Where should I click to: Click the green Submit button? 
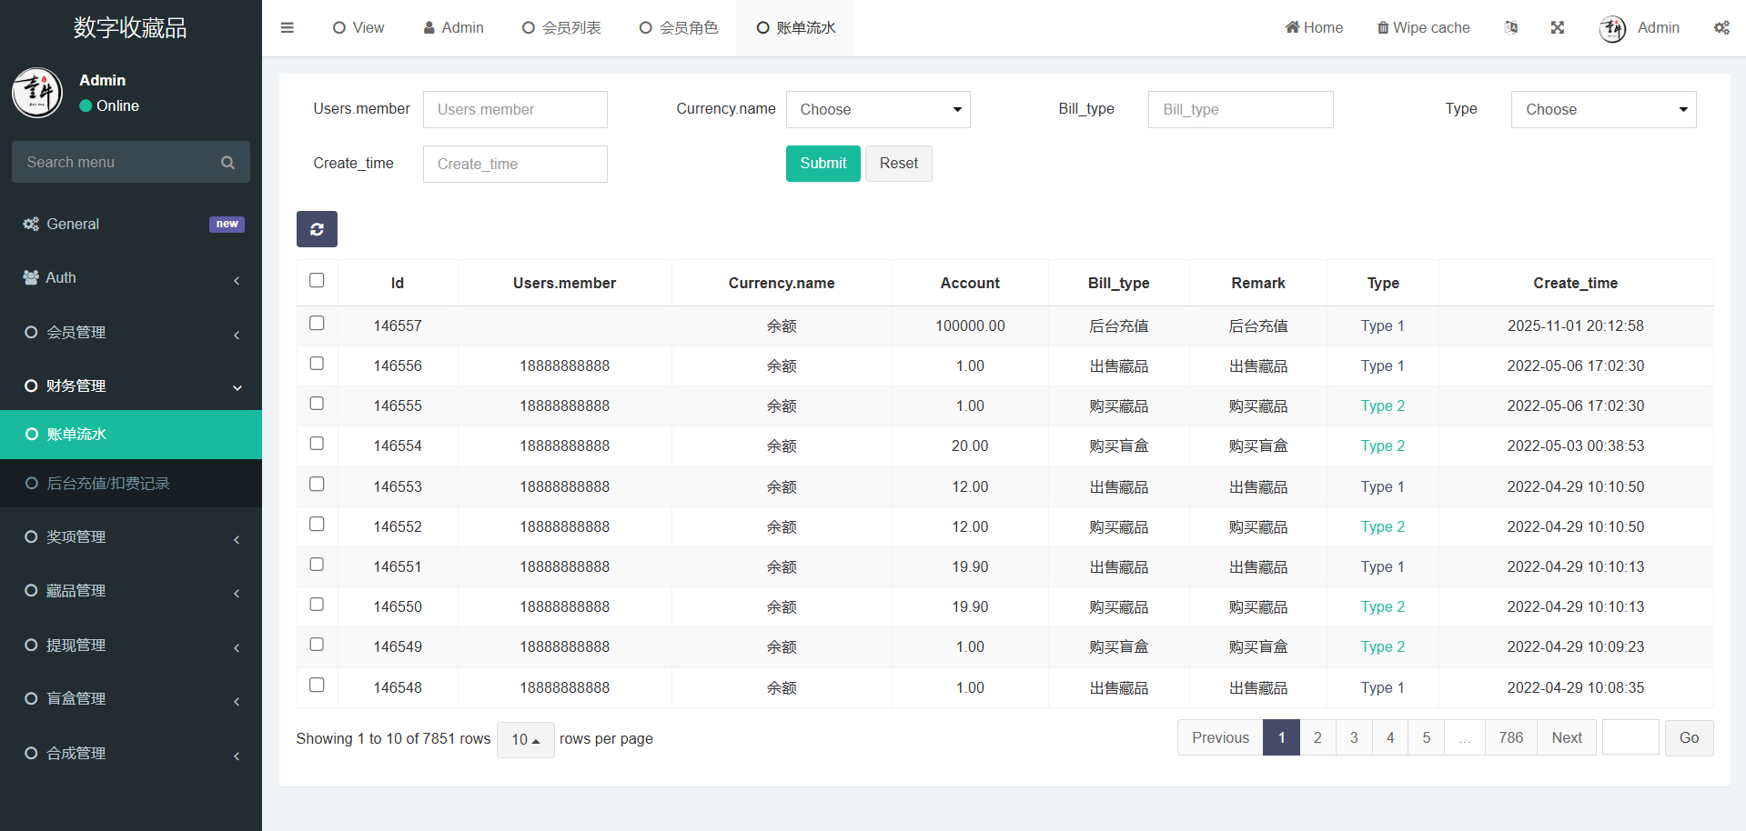[823, 164]
